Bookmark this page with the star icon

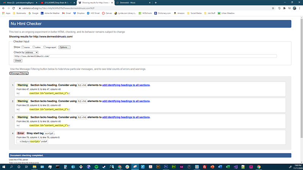point(273,8)
